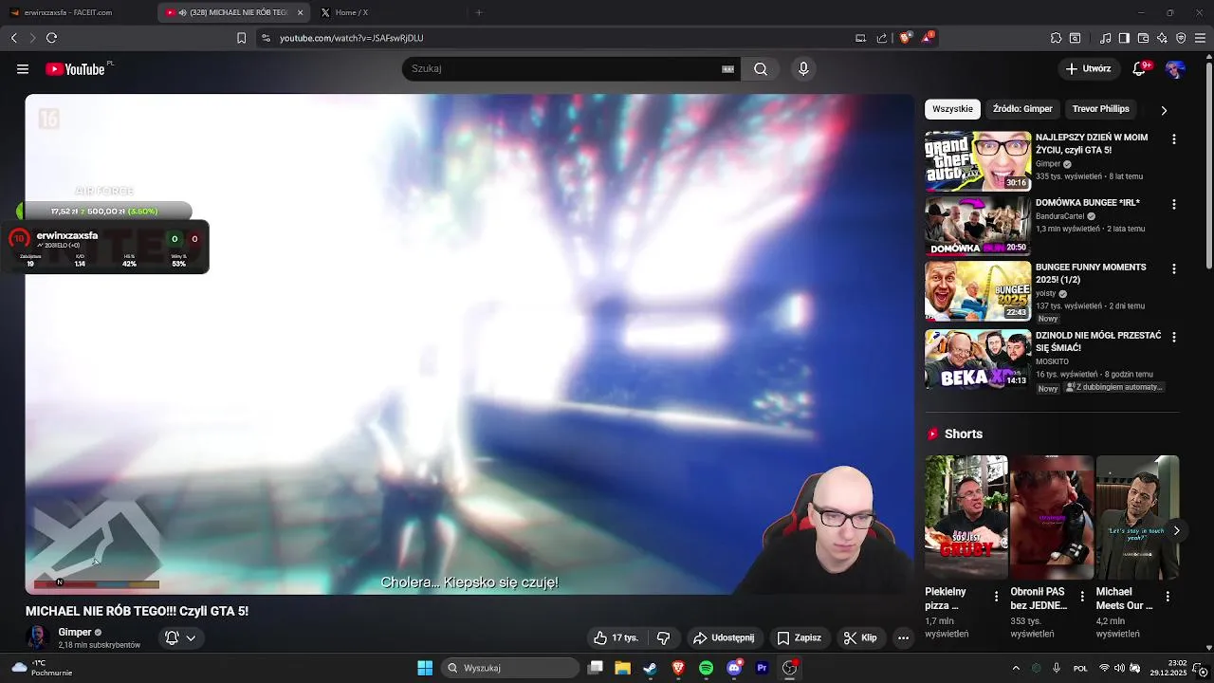The width and height of the screenshot is (1214, 683).
Task: Open options for Michael Meets Our short
Action: point(1168,597)
